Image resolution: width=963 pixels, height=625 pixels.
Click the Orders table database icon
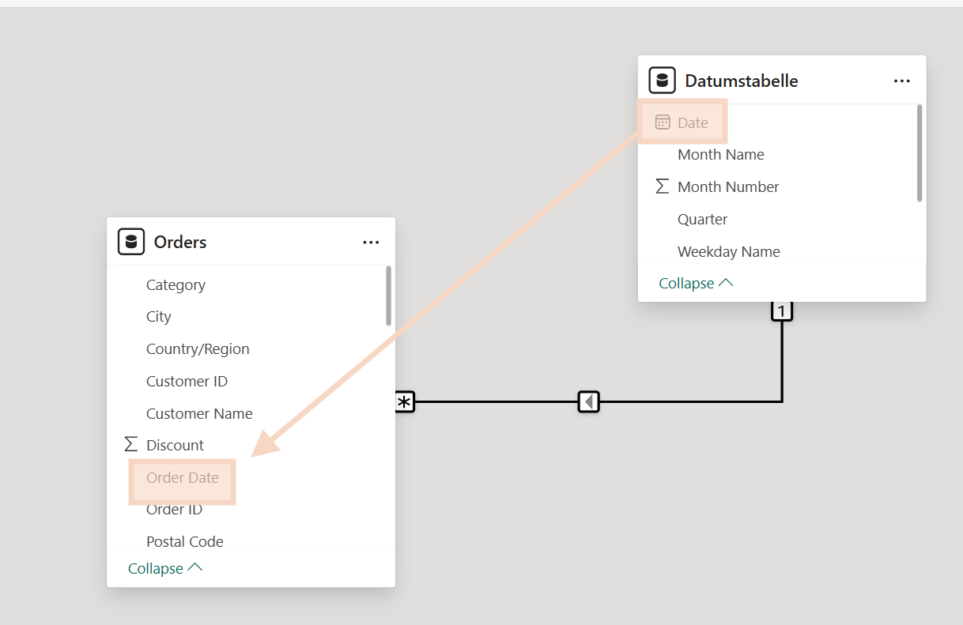pyautogui.click(x=131, y=242)
